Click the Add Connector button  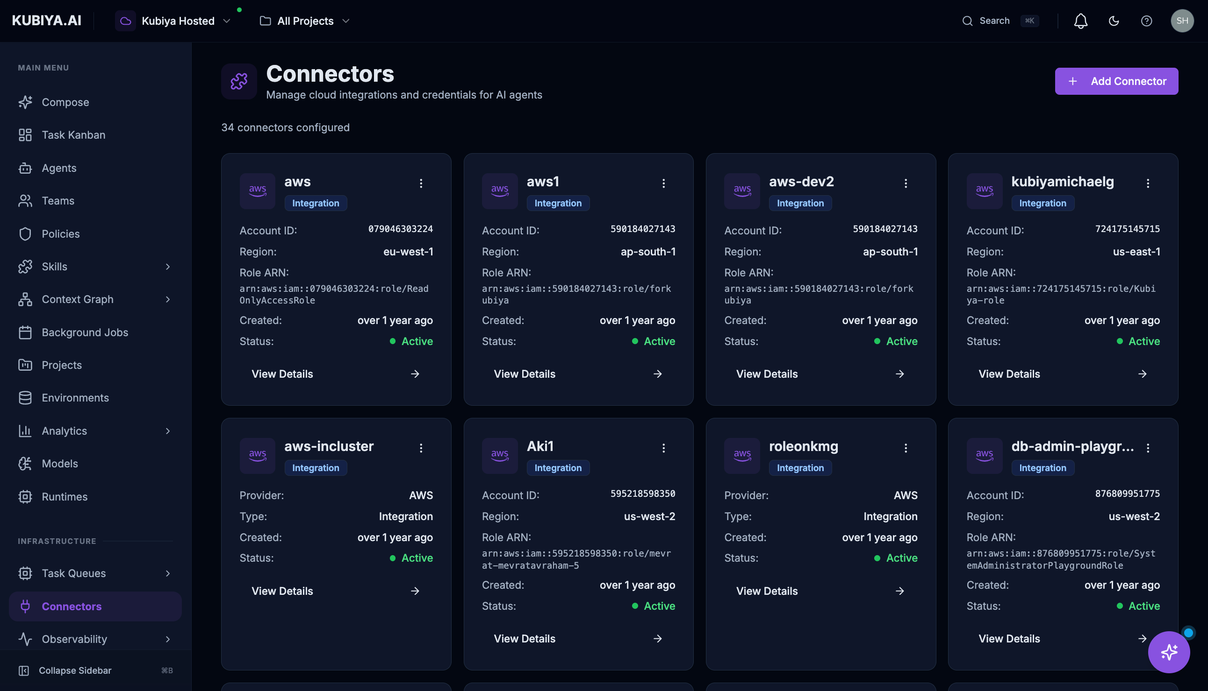tap(1117, 81)
